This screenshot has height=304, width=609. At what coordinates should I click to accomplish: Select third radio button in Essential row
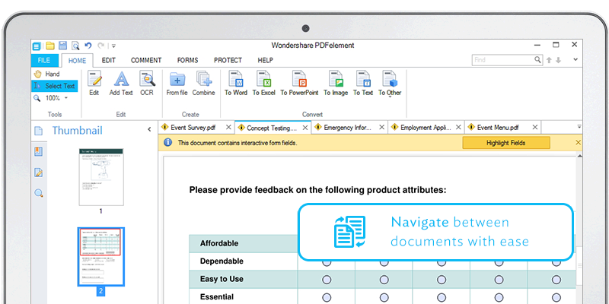point(442,297)
